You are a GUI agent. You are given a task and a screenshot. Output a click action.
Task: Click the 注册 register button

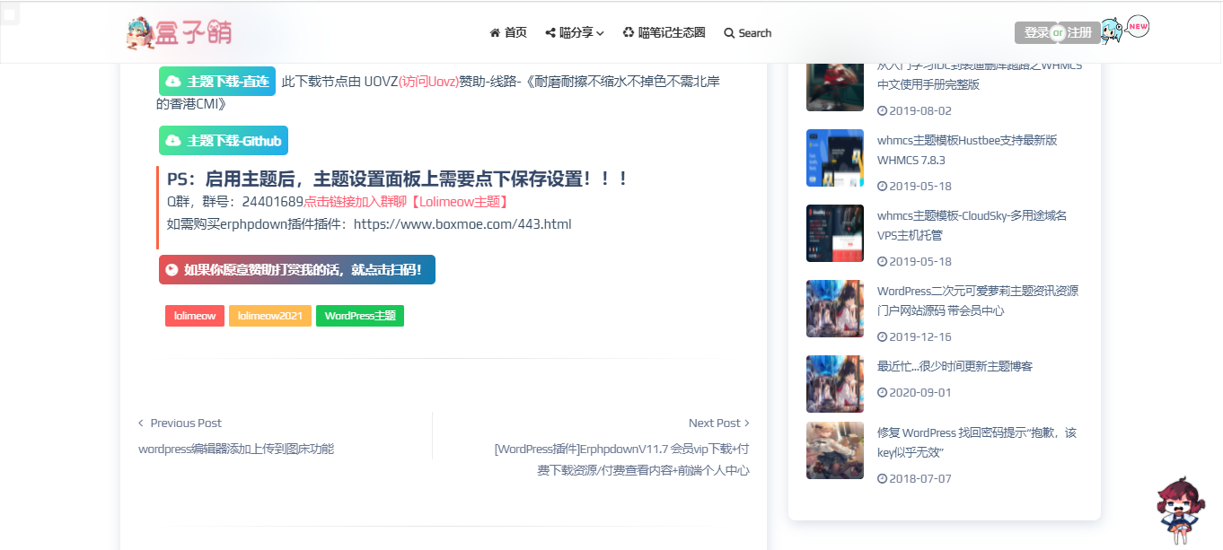coord(1080,32)
